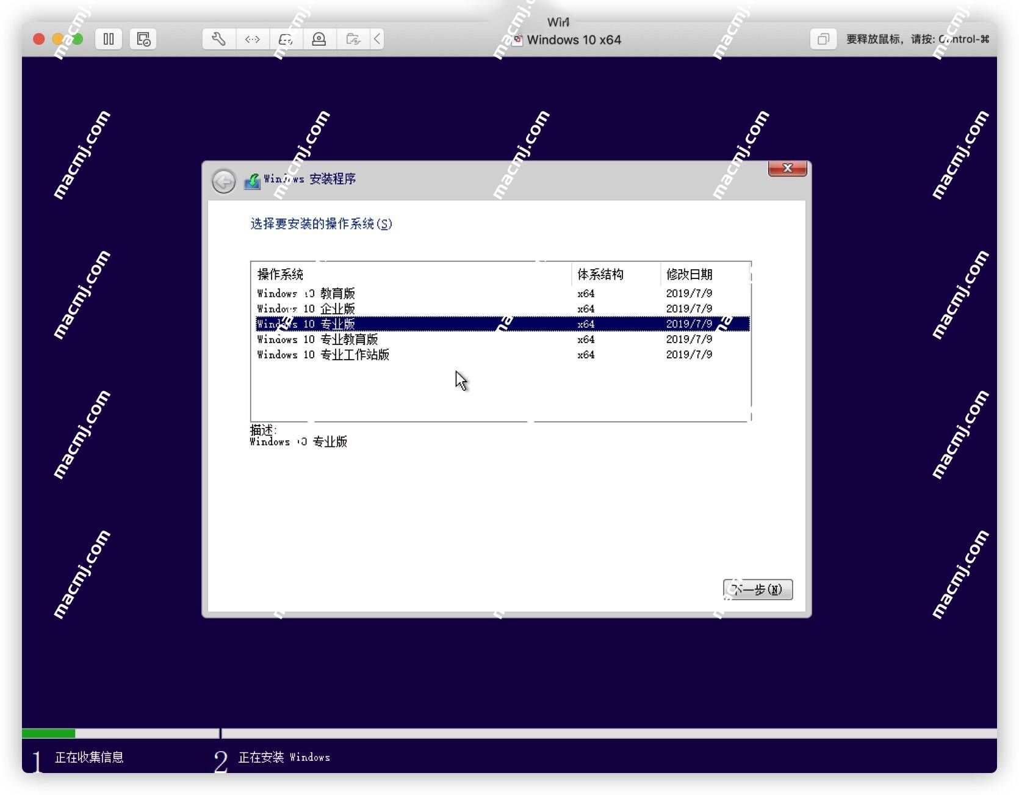Click the green fullscreen window button

point(77,39)
